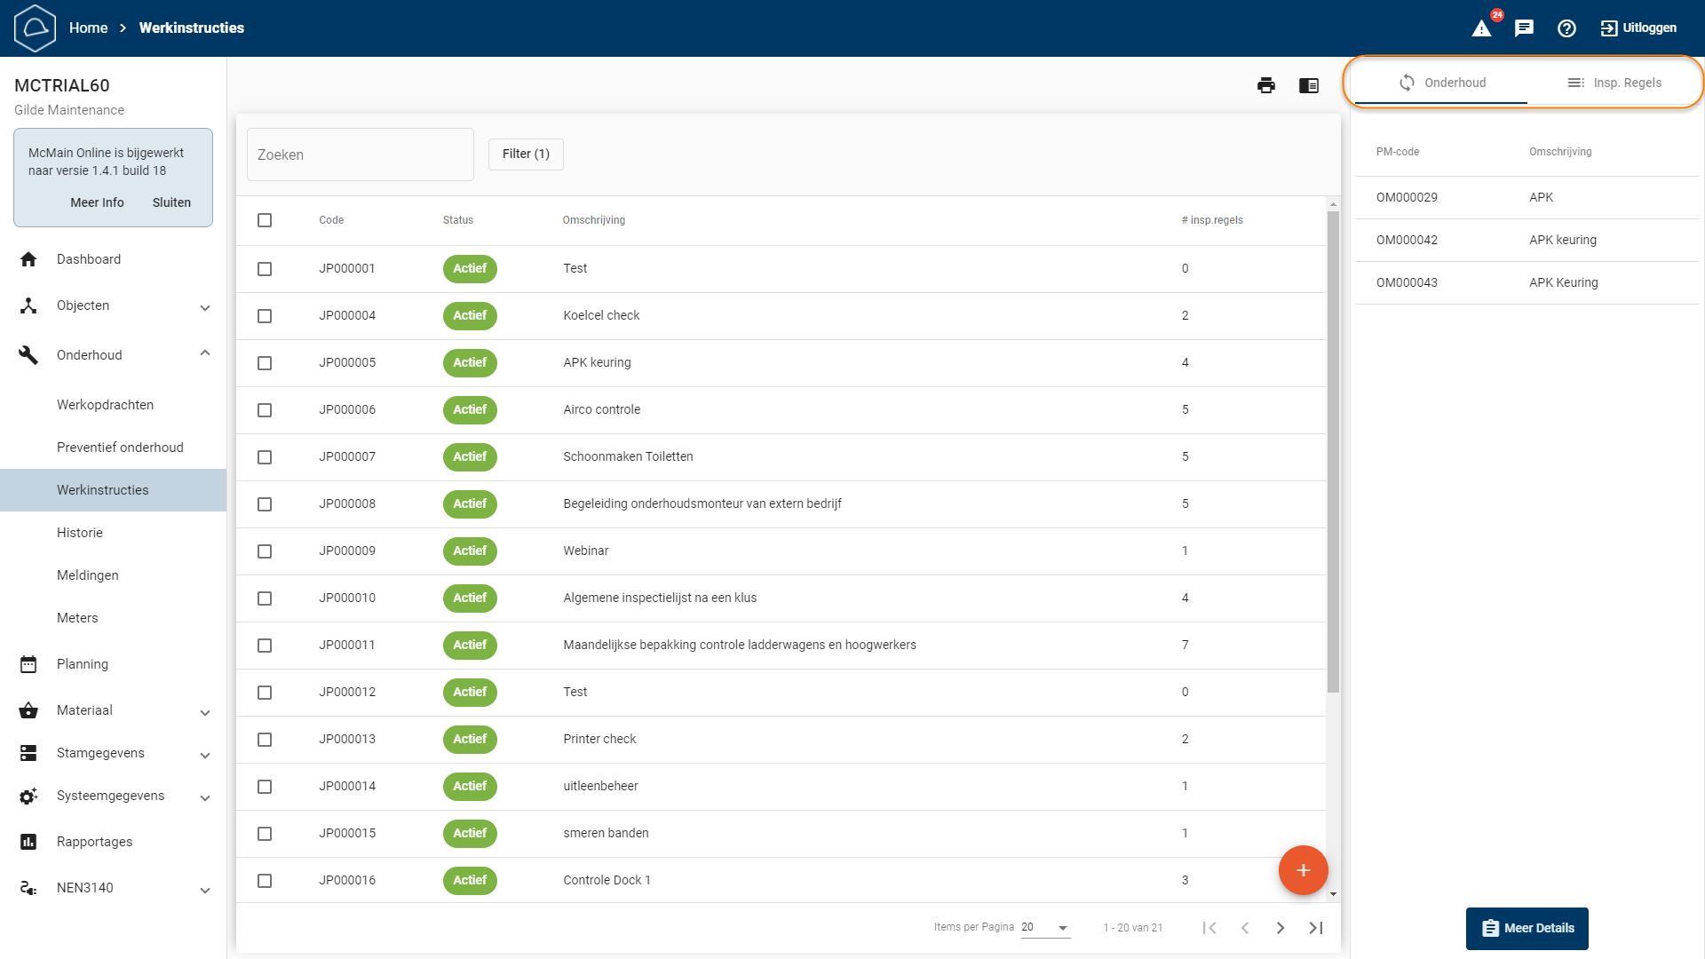1705x959 pixels.
Task: Collapse the Onderhoud sidebar section
Action: [204, 353]
